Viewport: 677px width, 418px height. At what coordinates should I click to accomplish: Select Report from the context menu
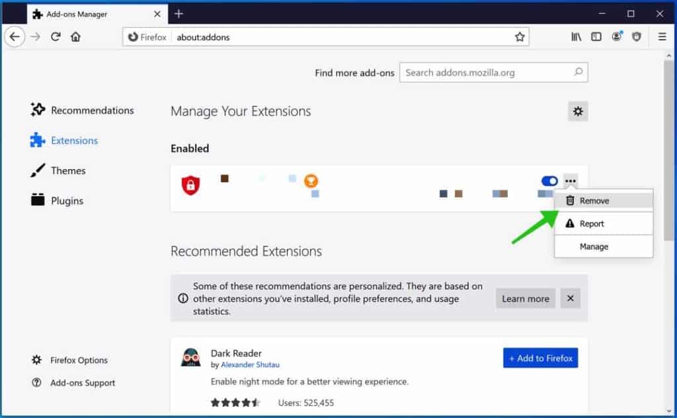point(592,223)
